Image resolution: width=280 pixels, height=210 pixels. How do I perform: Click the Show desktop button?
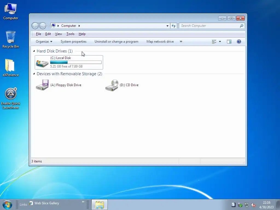[x=278, y=205]
